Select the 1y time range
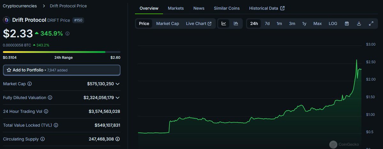 click(x=304, y=24)
